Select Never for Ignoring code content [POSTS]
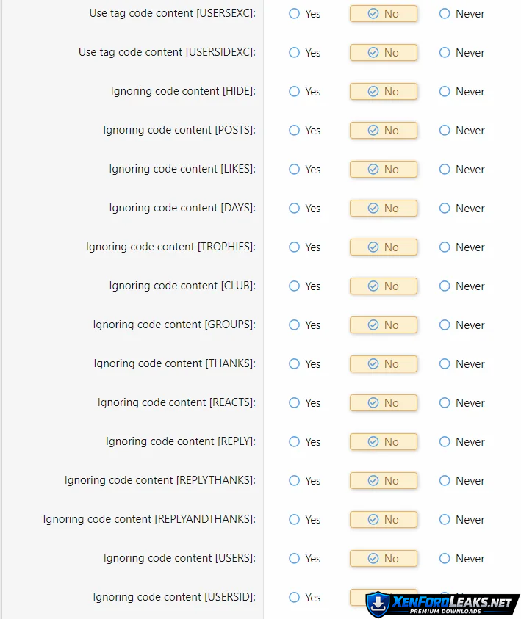Screen dimensions: 521x619 (445, 131)
